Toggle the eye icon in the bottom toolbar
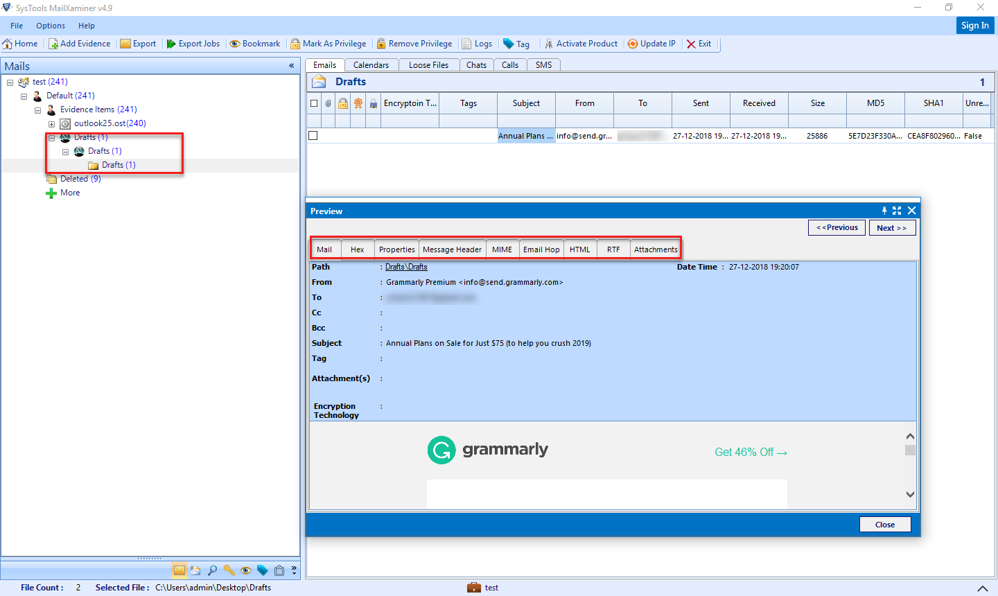998x596 pixels. pos(246,570)
